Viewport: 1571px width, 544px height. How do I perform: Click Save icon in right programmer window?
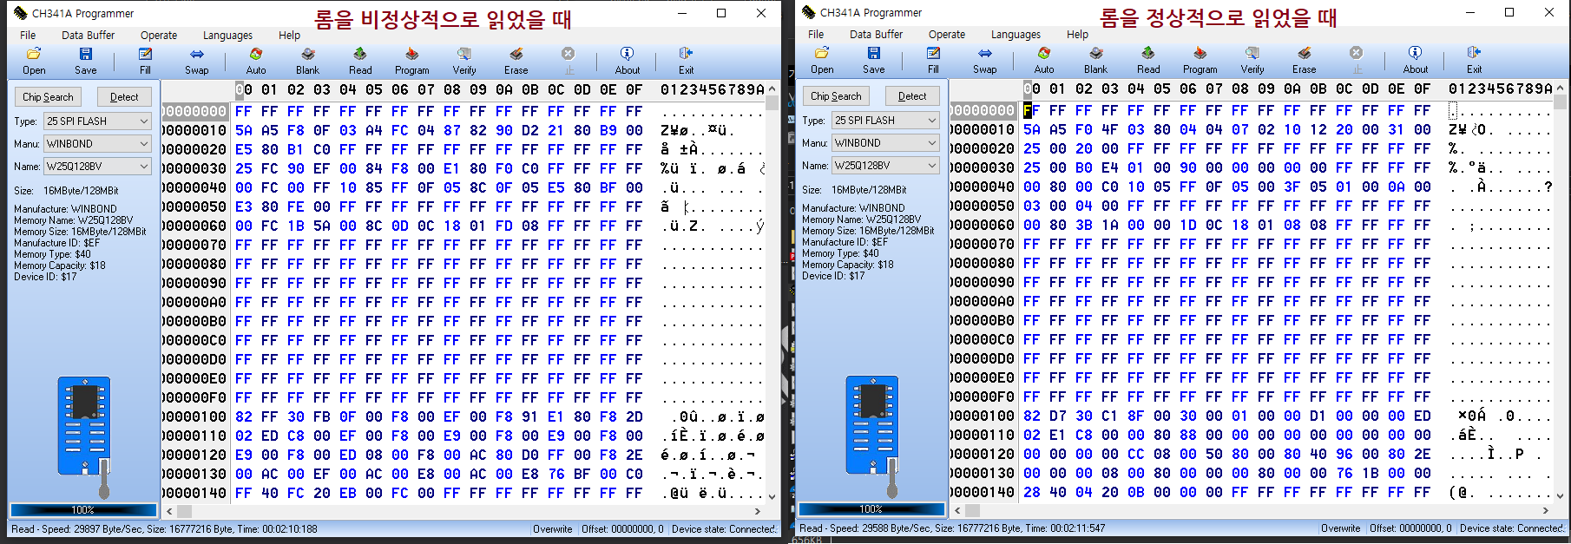873,60
